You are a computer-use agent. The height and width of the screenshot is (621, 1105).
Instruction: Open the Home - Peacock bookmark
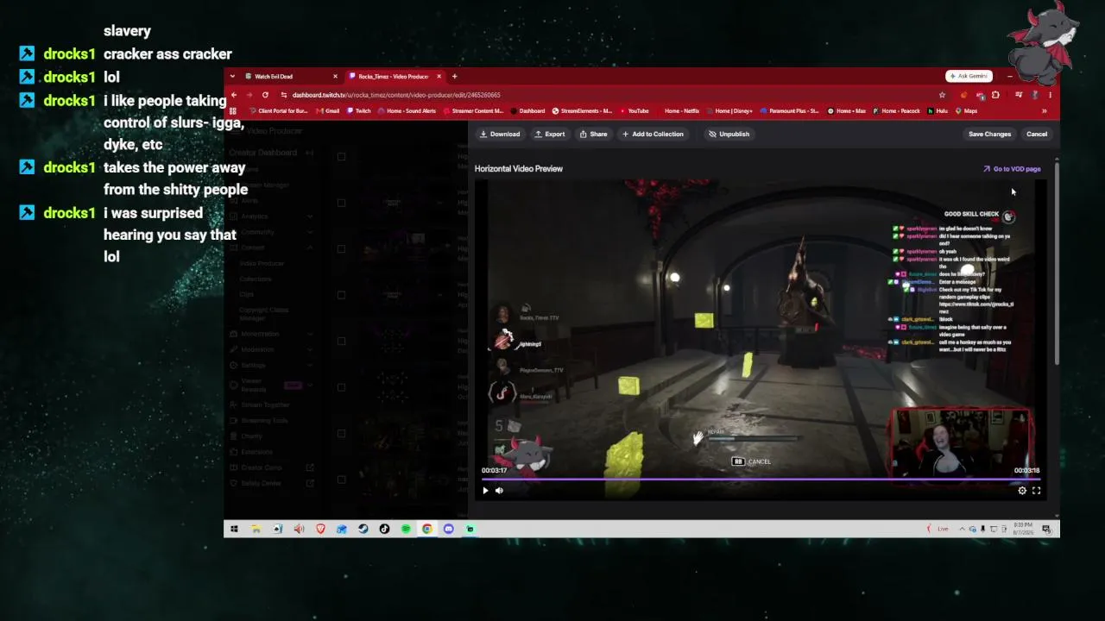(x=897, y=111)
